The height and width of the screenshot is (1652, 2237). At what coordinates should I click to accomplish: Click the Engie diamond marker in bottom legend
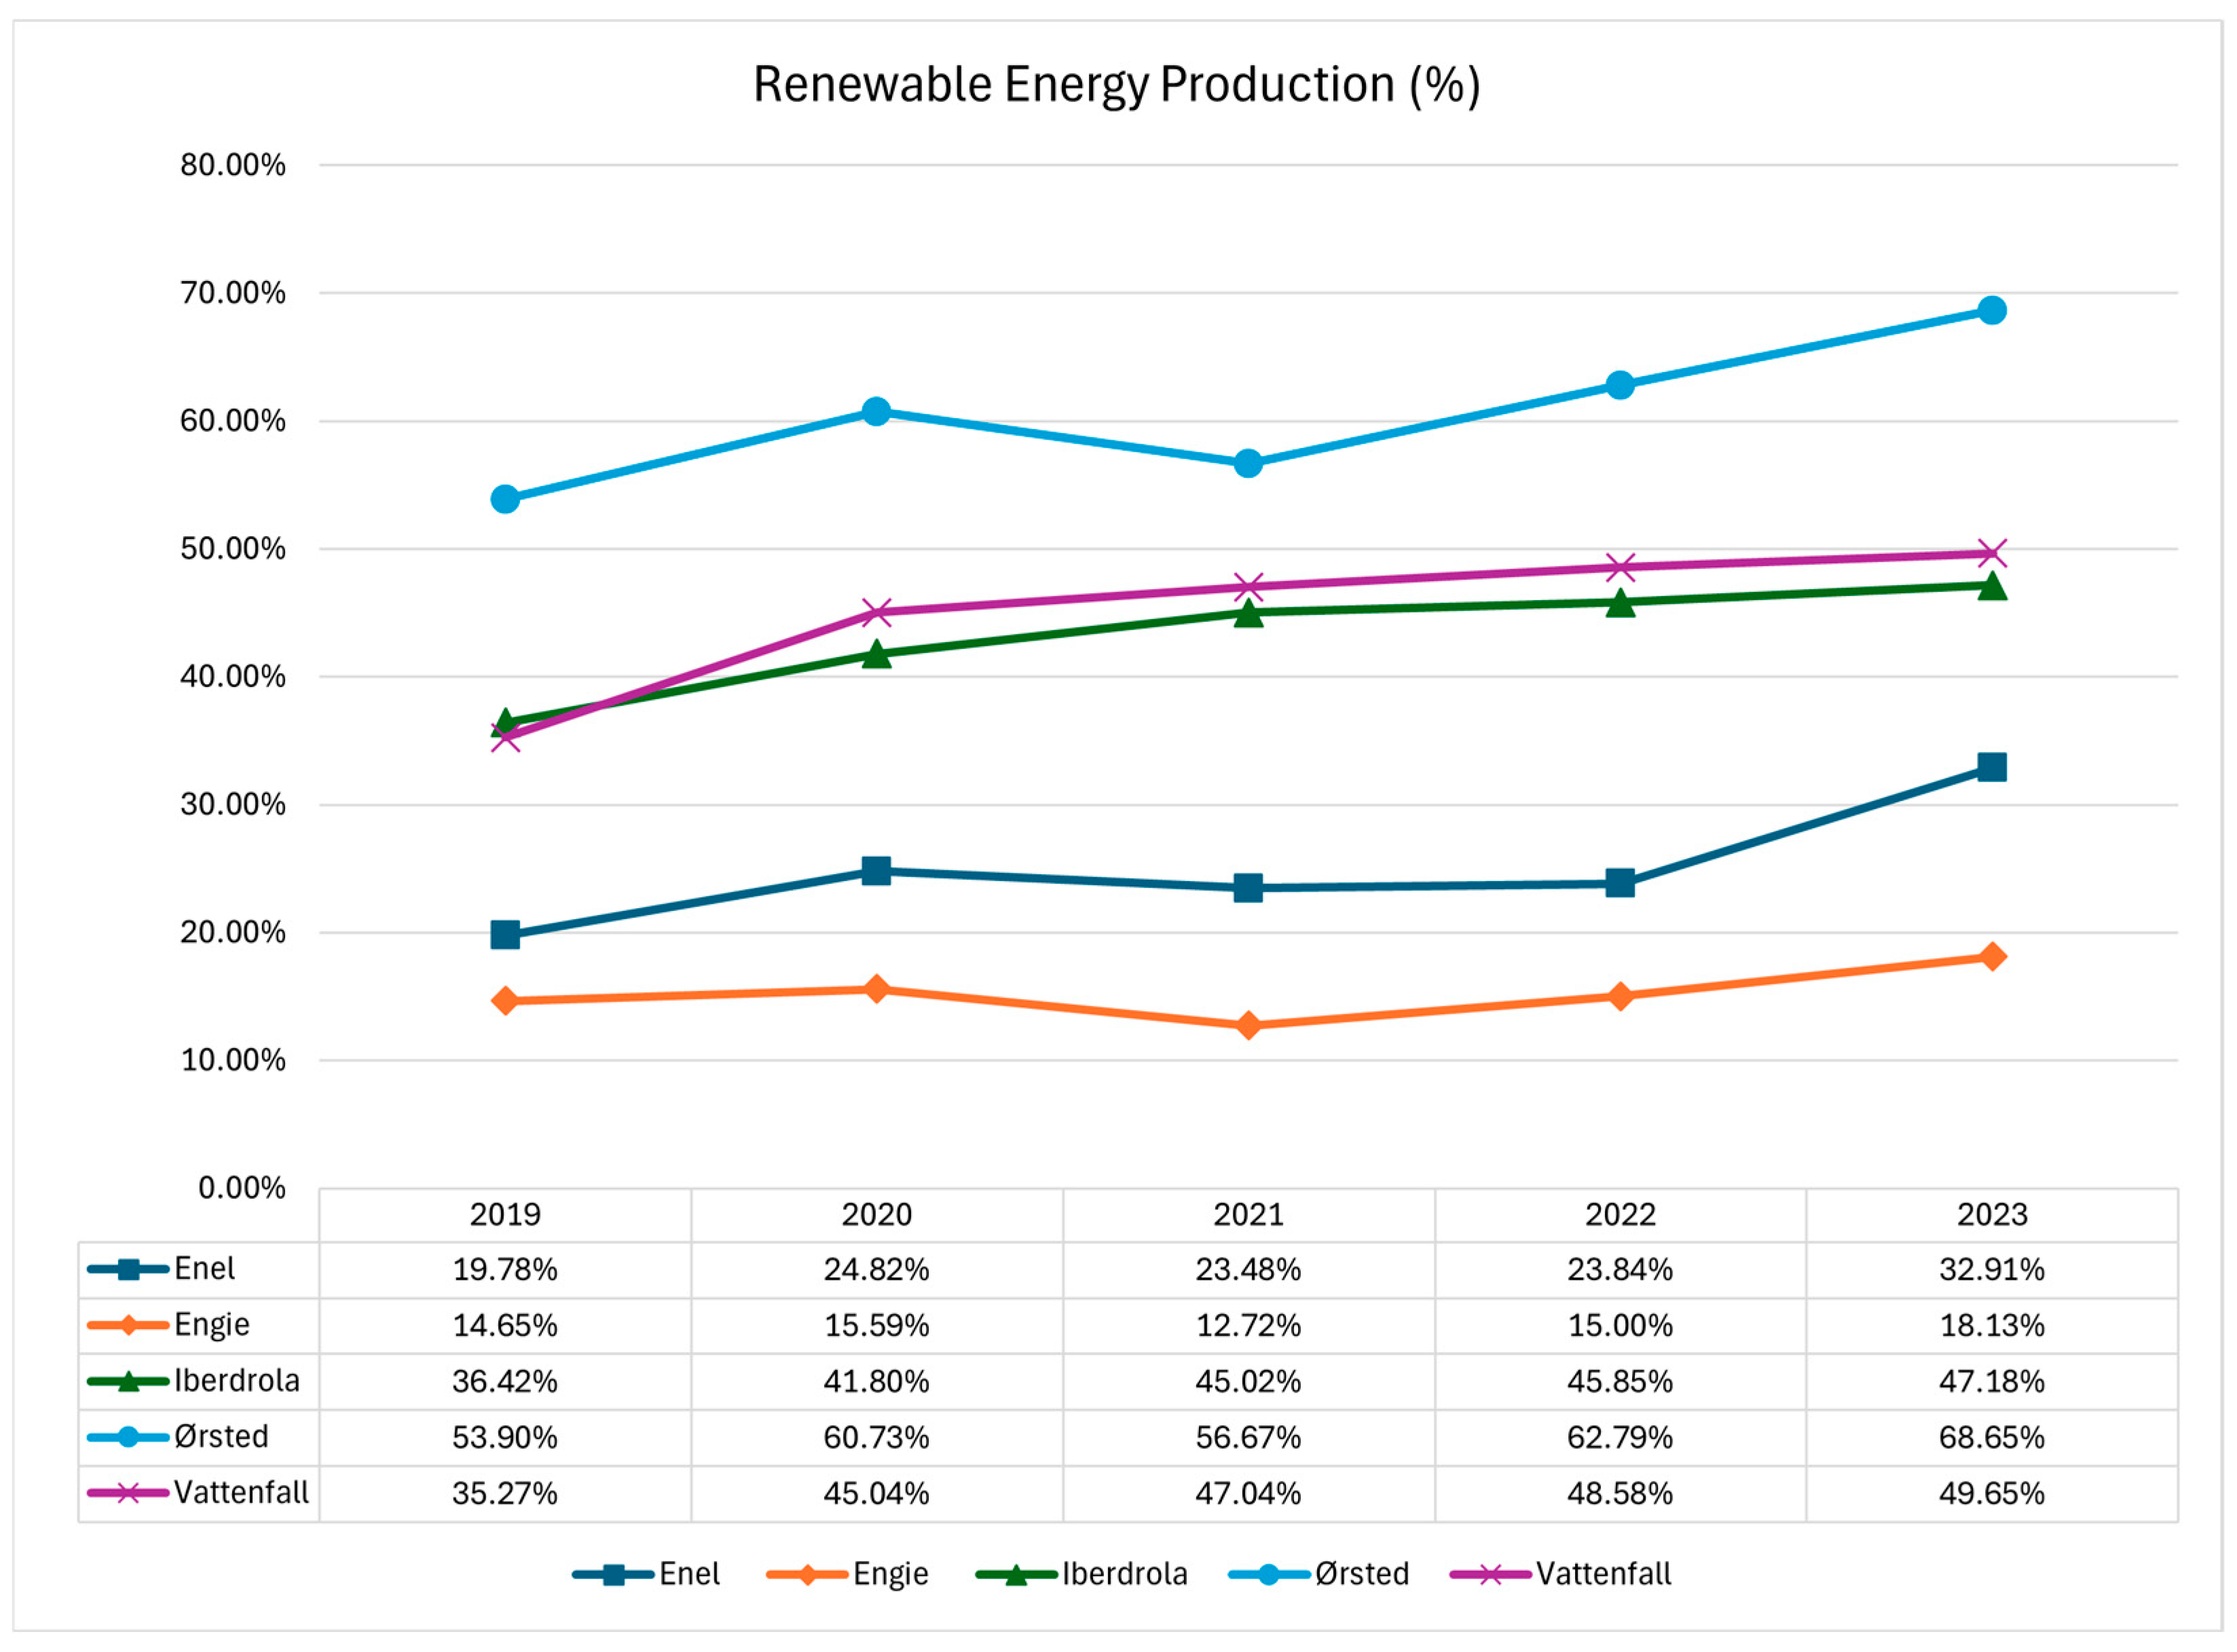coord(807,1574)
